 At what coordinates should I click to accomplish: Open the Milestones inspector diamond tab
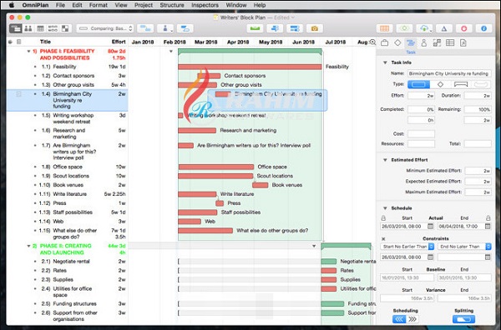(x=397, y=42)
